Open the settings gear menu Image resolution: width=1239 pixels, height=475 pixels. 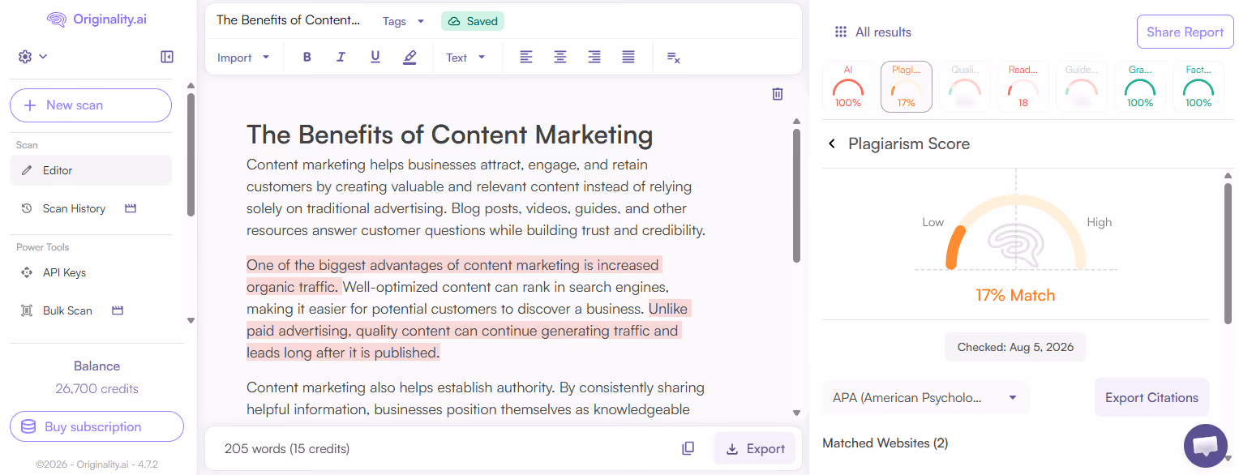[x=24, y=57]
